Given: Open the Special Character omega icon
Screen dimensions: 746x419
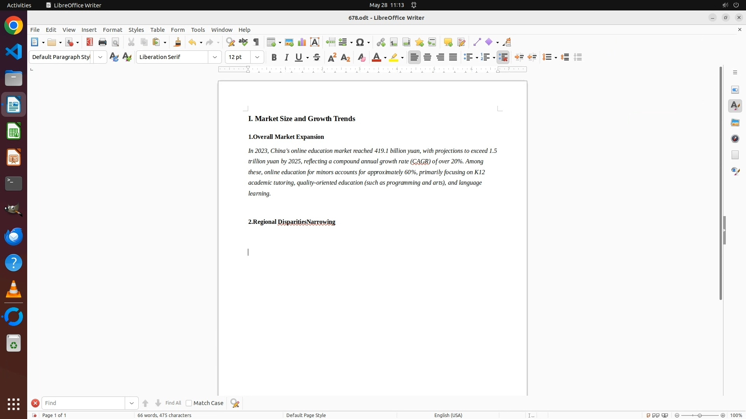Looking at the screenshot, I should 360,42.
